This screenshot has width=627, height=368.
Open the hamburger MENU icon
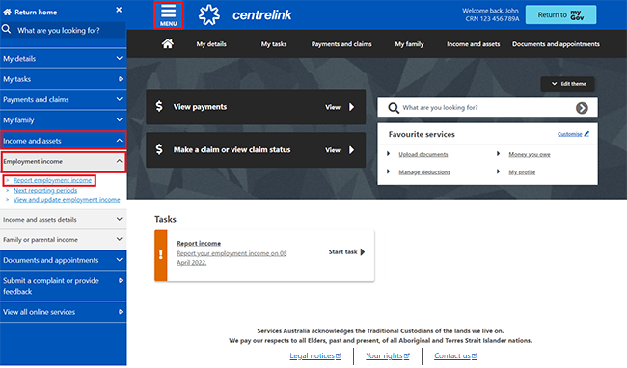coord(169,15)
